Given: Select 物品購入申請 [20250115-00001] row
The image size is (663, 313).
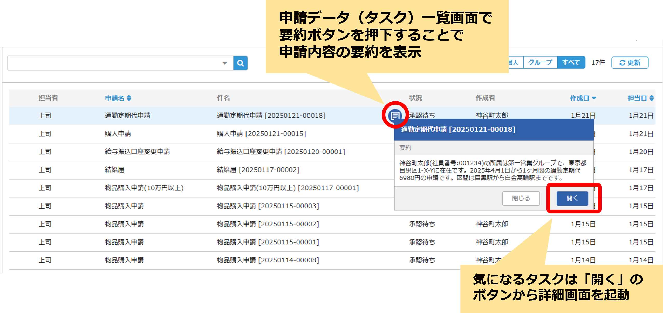Looking at the screenshot, I should pyautogui.click(x=332, y=242).
